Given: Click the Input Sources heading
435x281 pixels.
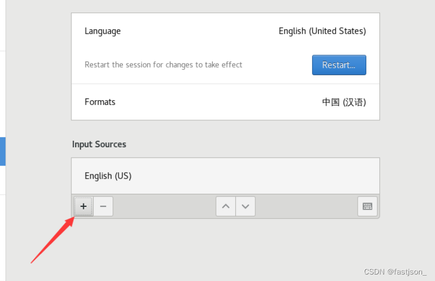Looking at the screenshot, I should click(99, 144).
